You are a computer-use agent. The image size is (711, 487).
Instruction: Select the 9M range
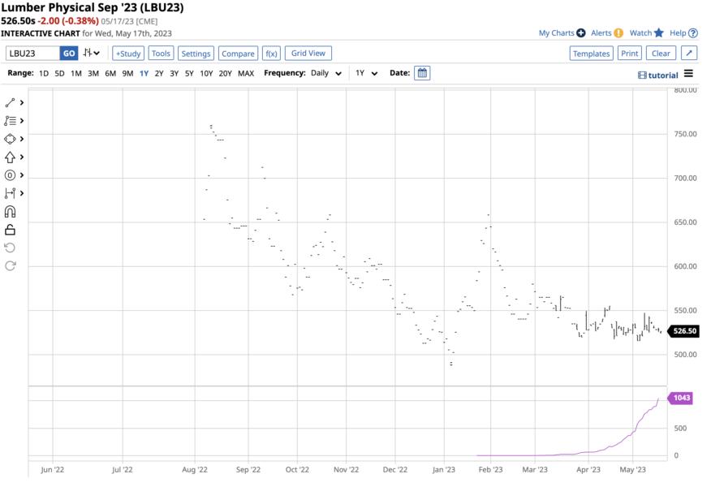(128, 73)
